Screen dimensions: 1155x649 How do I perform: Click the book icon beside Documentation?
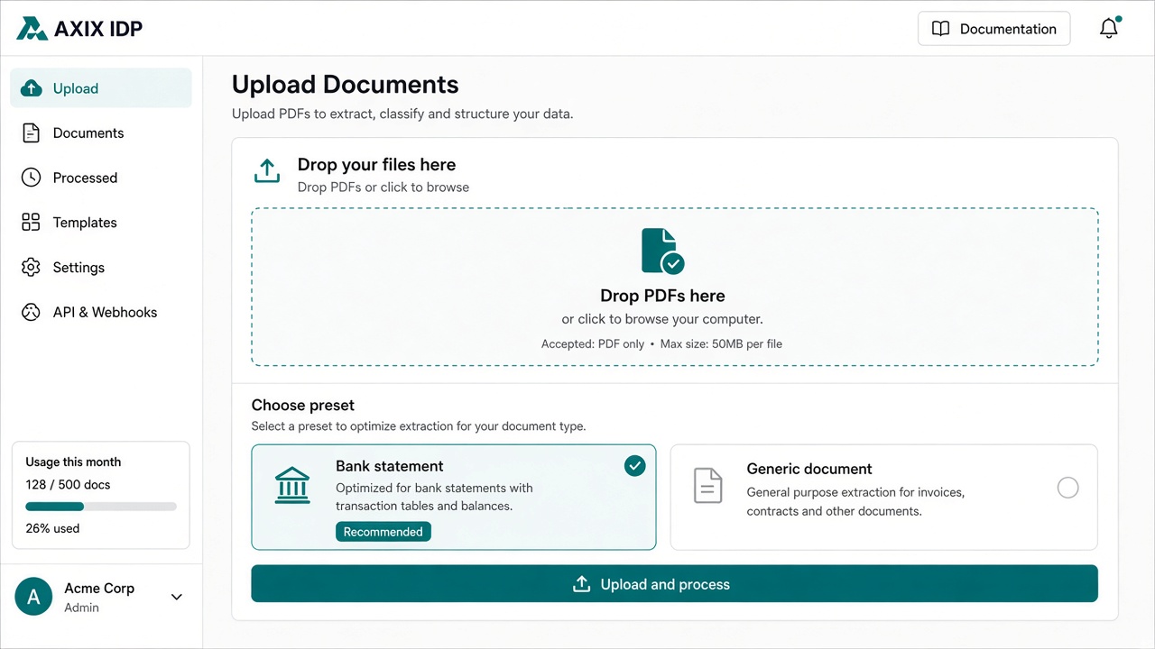pos(940,29)
